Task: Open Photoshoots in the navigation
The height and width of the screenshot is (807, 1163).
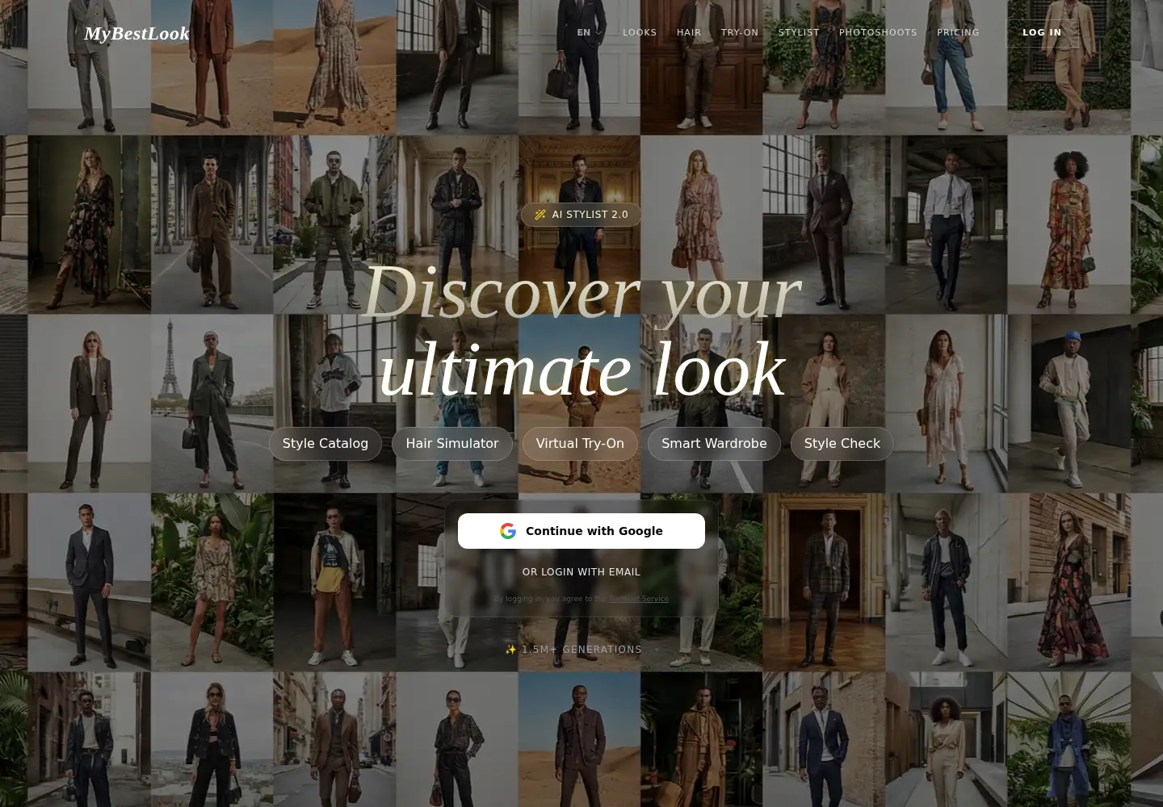Action: pyautogui.click(x=878, y=32)
